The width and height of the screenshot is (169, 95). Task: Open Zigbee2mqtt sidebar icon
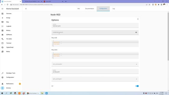tap(2, 47)
